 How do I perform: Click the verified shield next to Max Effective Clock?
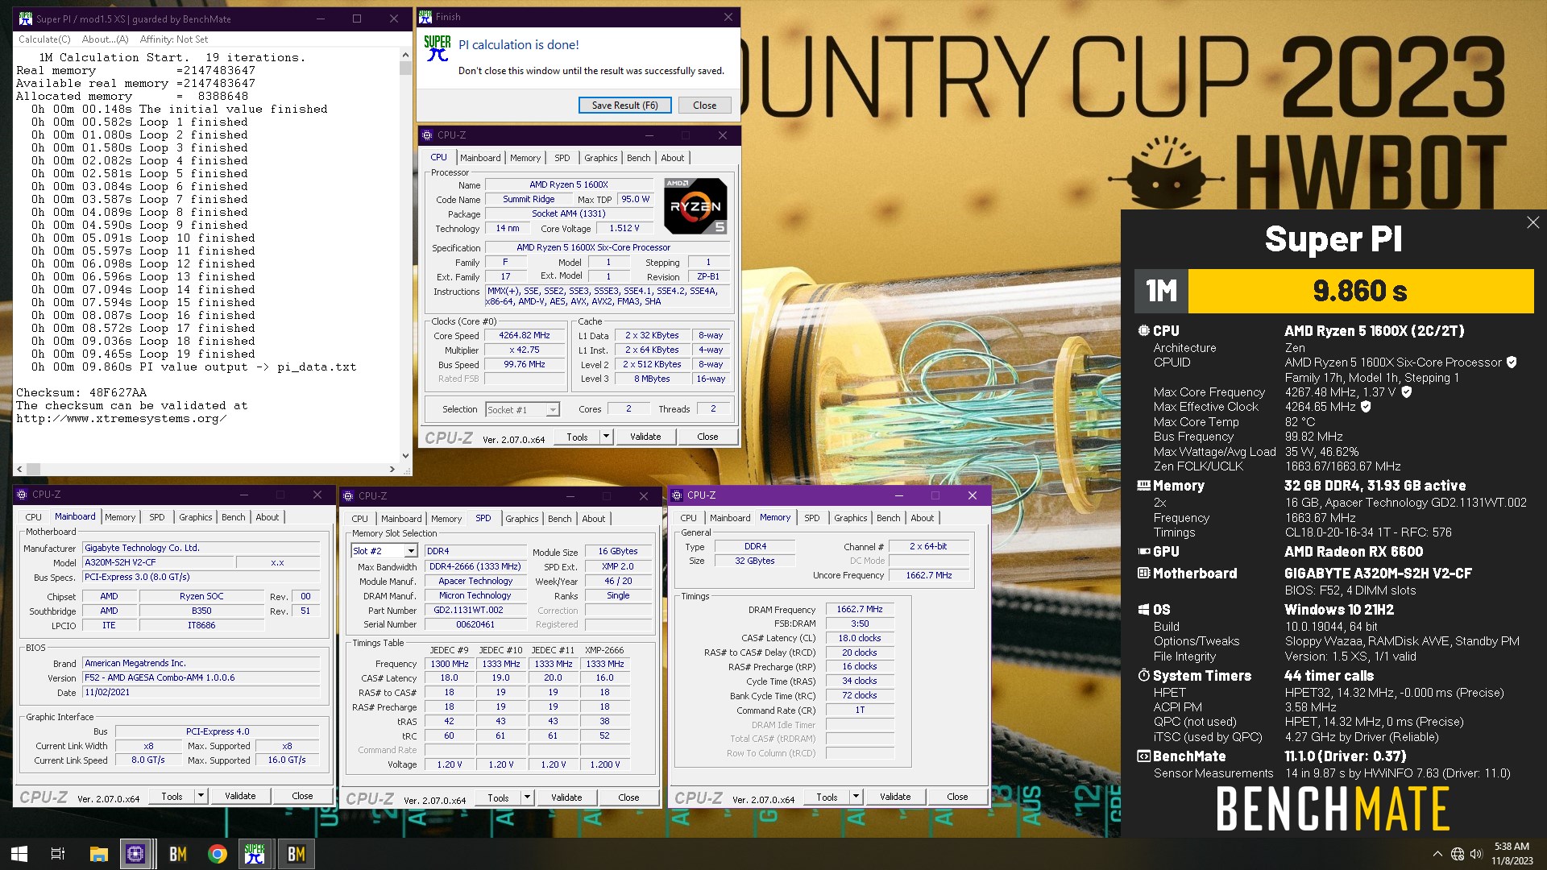click(x=1366, y=407)
